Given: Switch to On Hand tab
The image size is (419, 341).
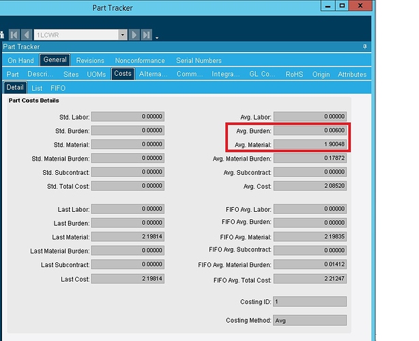Looking at the screenshot, I should pos(21,61).
